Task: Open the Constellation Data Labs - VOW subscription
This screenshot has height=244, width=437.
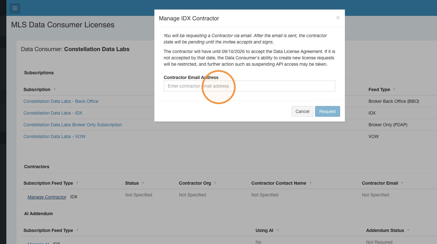Action: point(54,136)
